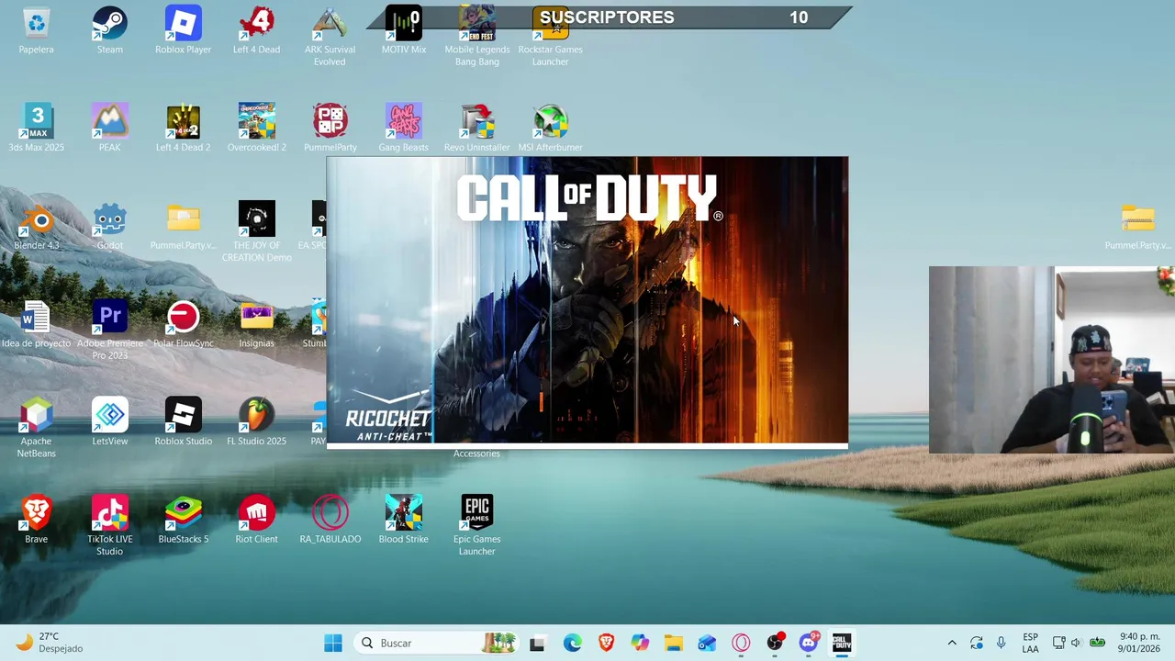Screen dimensions: 1175x661
Task: Launch the Brave browser desktop shortcut
Action: 36,521
